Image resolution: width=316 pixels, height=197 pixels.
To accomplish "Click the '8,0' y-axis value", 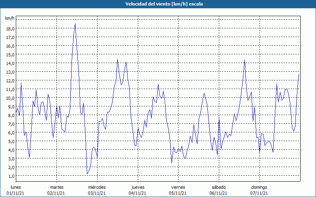I will pyautogui.click(x=11, y=115).
